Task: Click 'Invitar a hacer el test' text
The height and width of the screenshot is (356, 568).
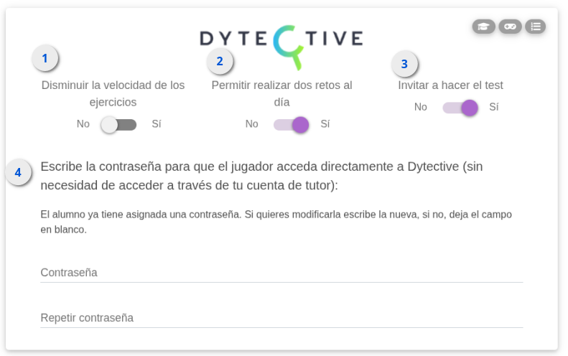Action: click(451, 85)
